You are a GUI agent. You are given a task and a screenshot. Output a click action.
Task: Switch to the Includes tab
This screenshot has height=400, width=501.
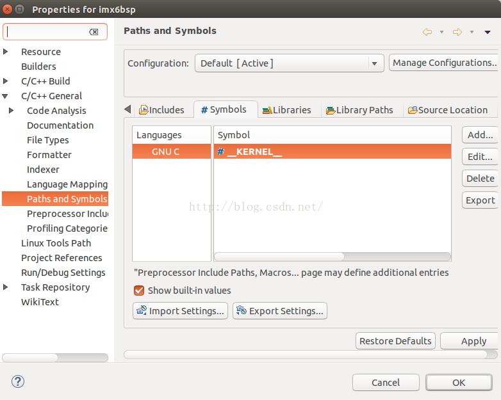(x=161, y=110)
